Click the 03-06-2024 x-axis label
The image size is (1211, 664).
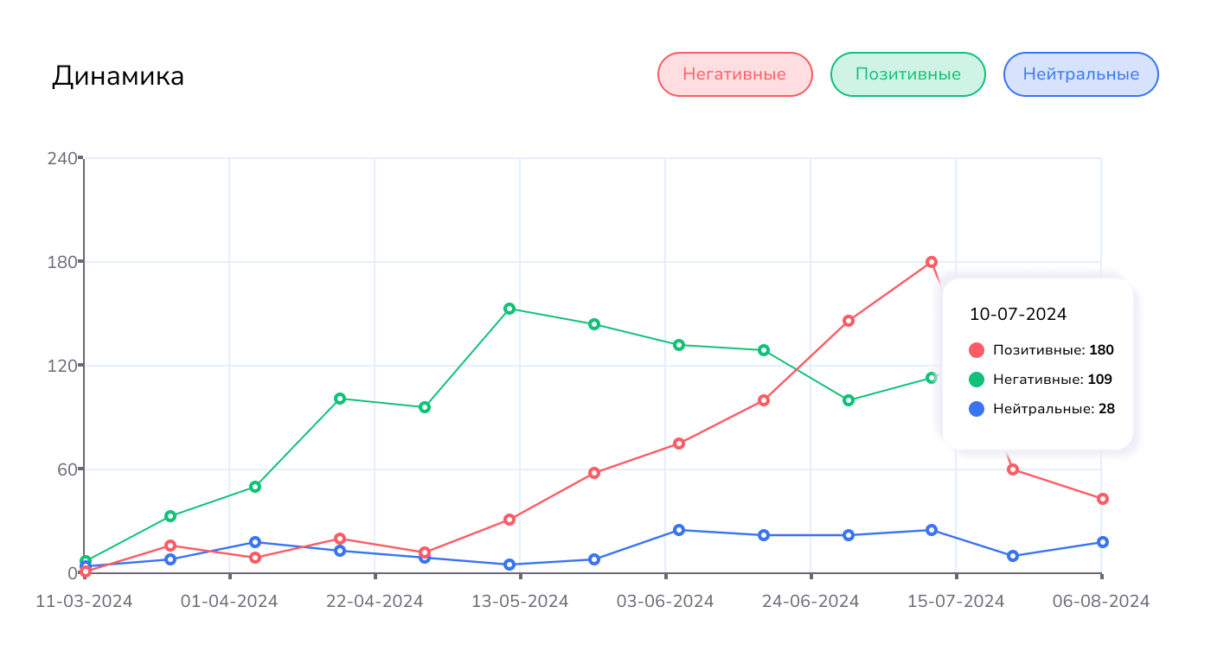(x=665, y=601)
